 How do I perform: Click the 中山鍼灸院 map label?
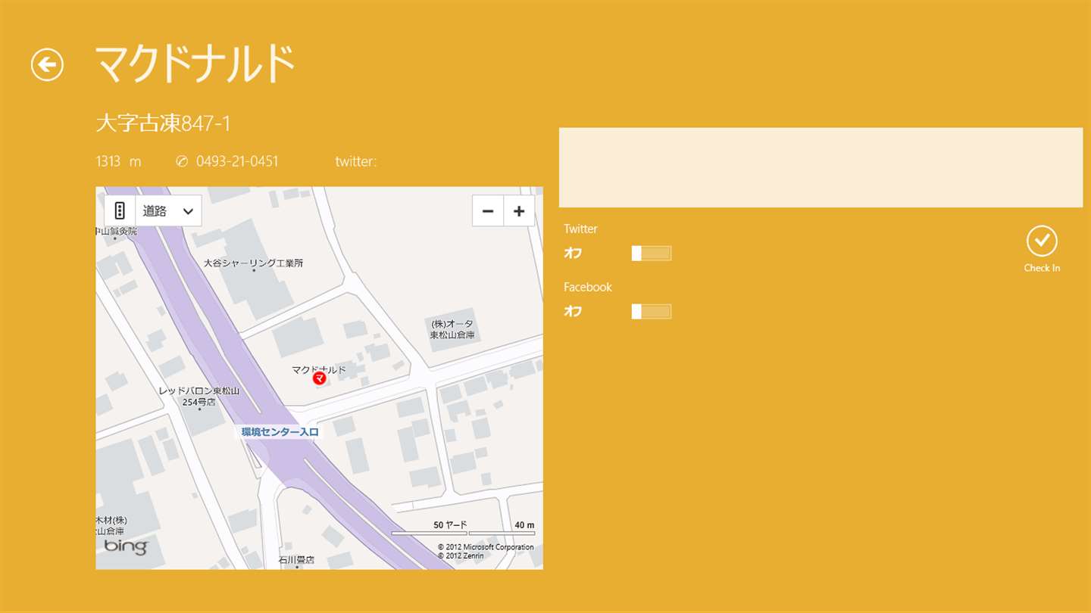116,232
